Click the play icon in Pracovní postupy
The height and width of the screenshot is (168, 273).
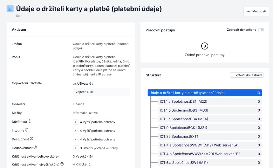(x=205, y=46)
